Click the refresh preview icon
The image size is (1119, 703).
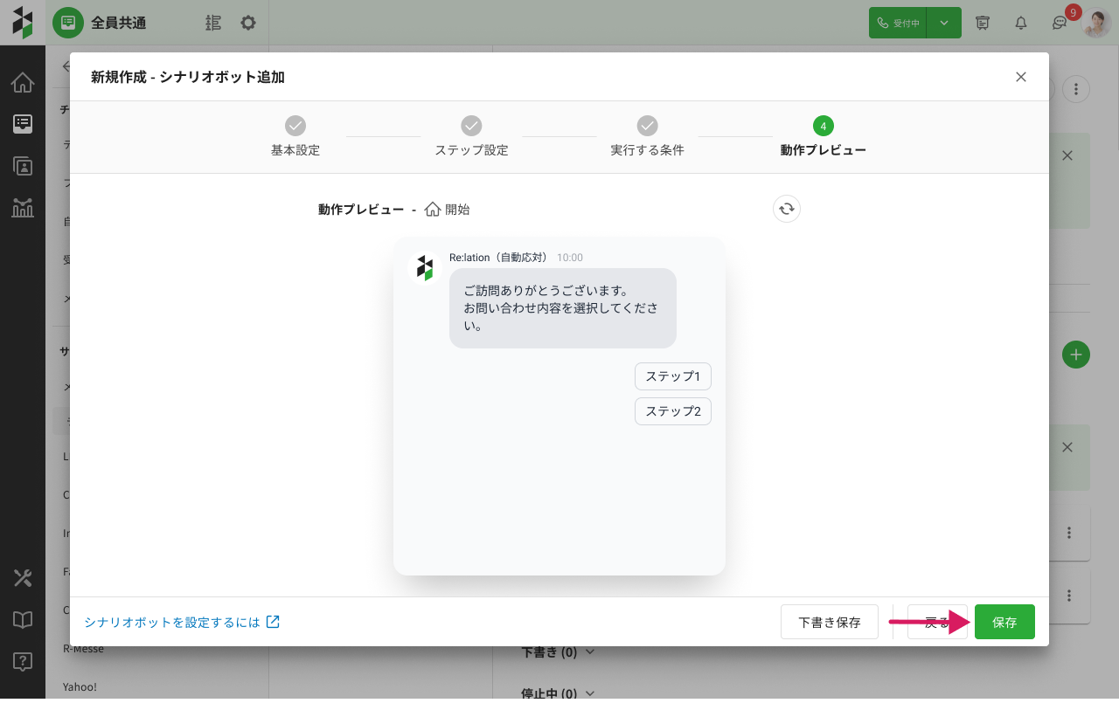click(x=787, y=209)
